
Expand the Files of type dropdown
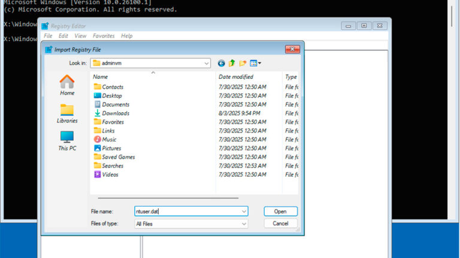pyautogui.click(x=244, y=224)
